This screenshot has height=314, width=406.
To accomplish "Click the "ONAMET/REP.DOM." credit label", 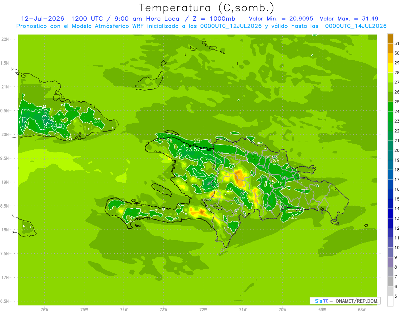I will coord(357,301).
